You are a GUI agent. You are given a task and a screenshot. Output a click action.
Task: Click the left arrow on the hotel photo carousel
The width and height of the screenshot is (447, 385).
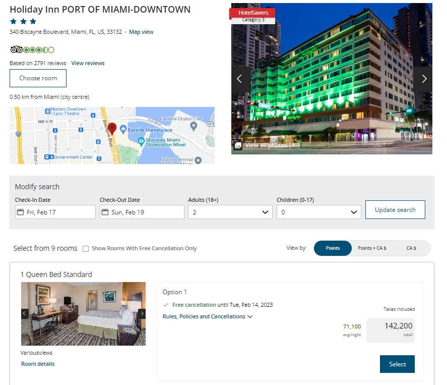(239, 79)
